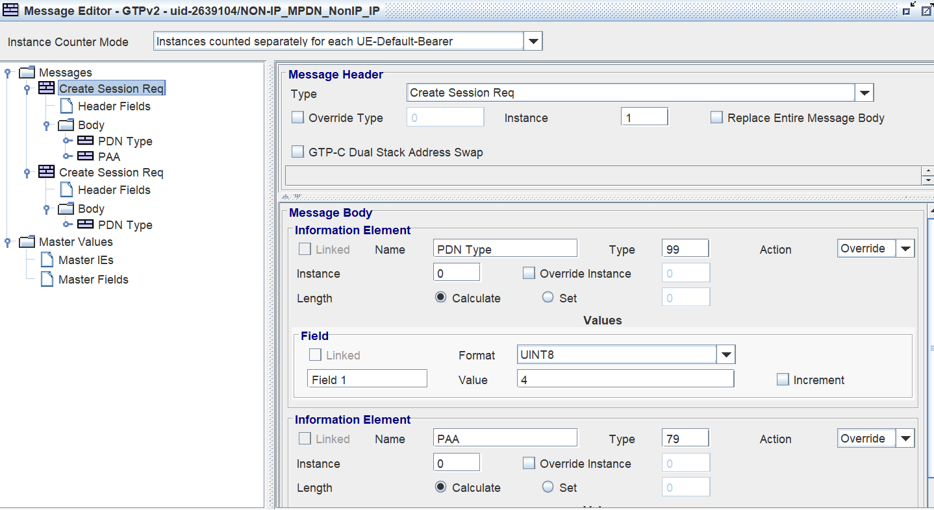This screenshot has height=510, width=934.
Task: Toggle GTP-C Dual Stack Address Swap
Action: coord(298,152)
